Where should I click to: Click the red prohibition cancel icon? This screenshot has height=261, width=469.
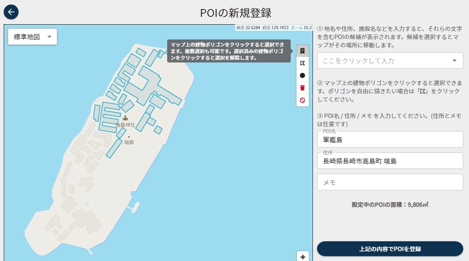[302, 100]
